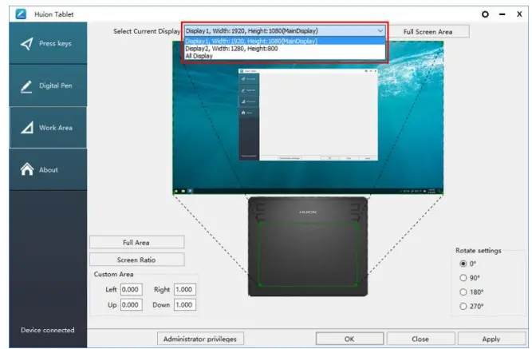Click the Apply button
This screenshot has width=532, height=349.
pos(491,339)
